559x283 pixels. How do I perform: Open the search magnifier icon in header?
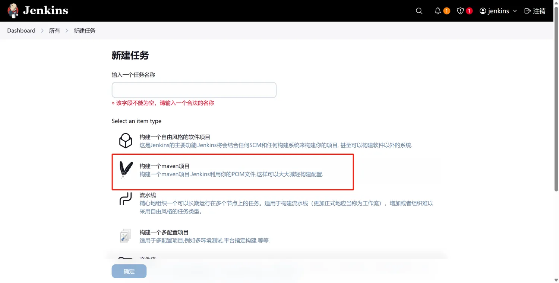419,11
